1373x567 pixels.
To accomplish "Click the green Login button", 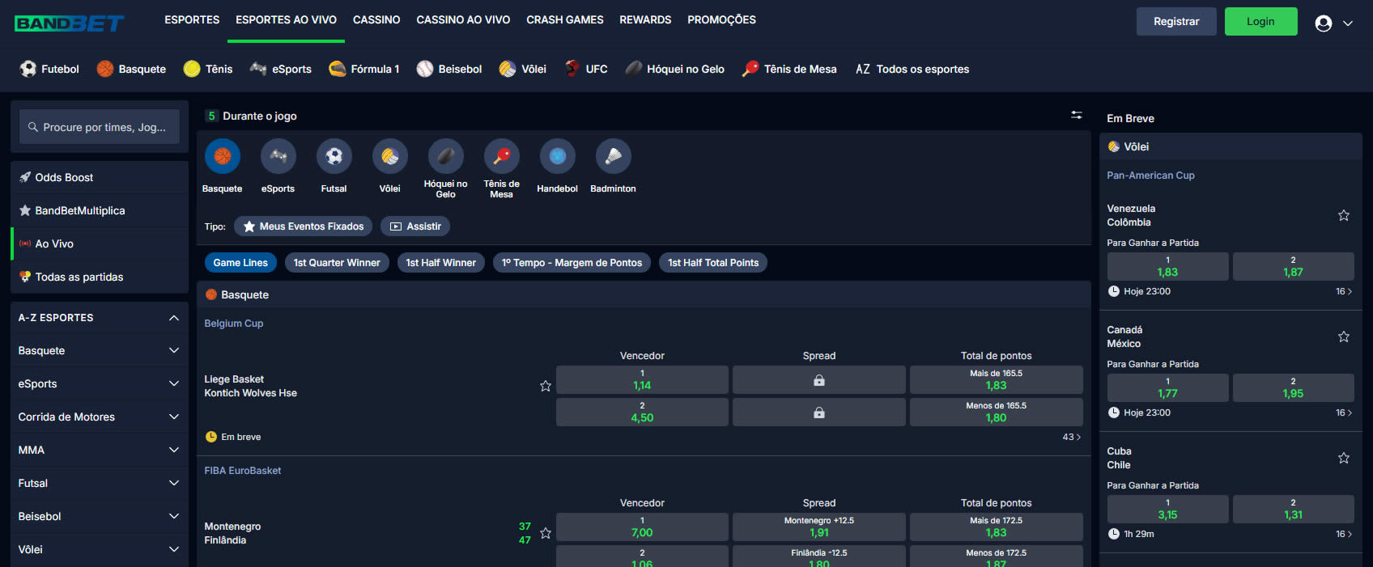I will point(1260,22).
